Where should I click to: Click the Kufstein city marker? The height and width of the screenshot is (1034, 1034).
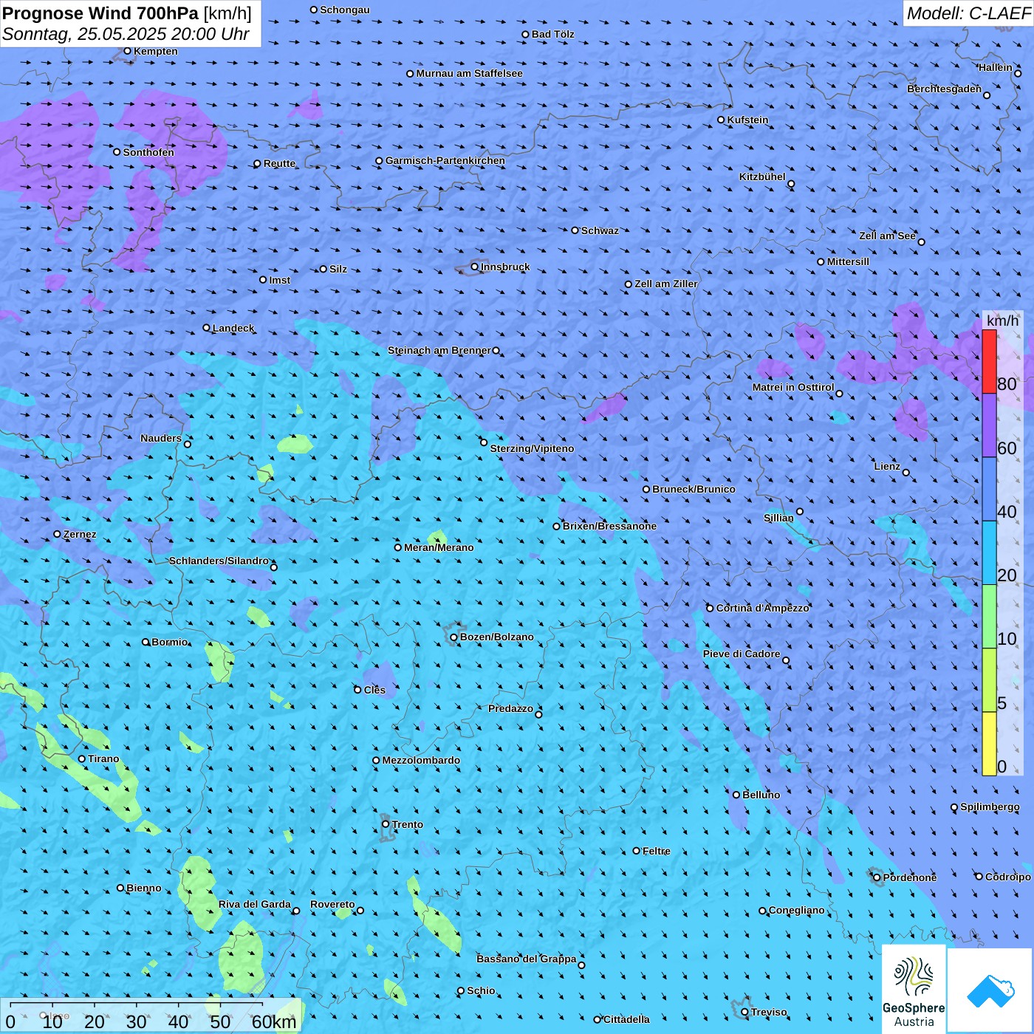[721, 120]
